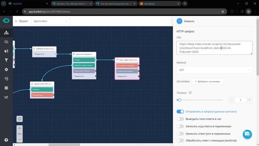Open the Криптобот bot selector dropdown
The height and width of the screenshot is (146, 259).
50,21
